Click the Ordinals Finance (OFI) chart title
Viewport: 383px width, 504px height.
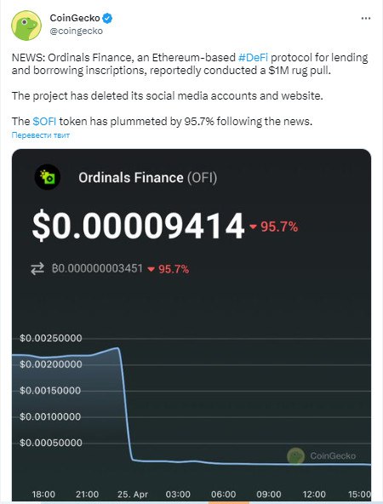(148, 177)
